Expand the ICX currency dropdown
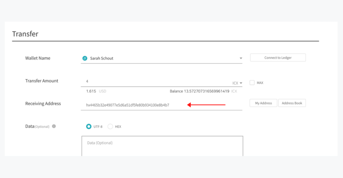Image resolution: width=343 pixels, height=178 pixels. (x=237, y=83)
